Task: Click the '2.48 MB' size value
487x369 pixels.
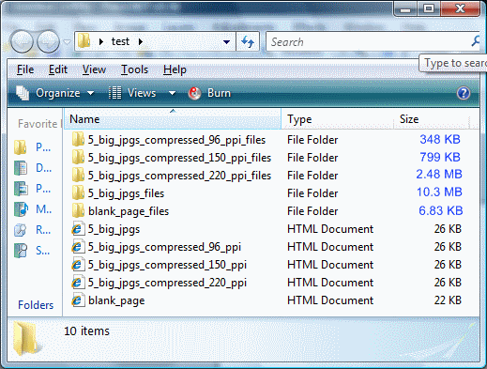Action: 439,175
